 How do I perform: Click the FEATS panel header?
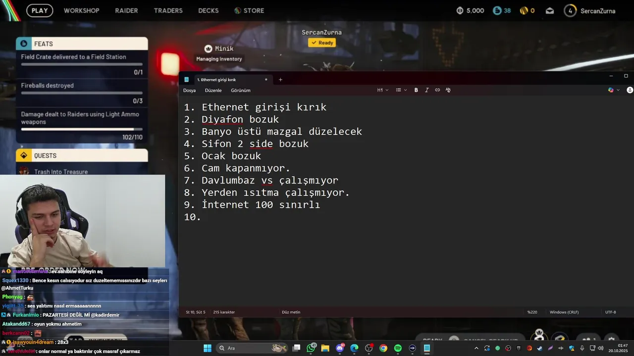pyautogui.click(x=82, y=44)
